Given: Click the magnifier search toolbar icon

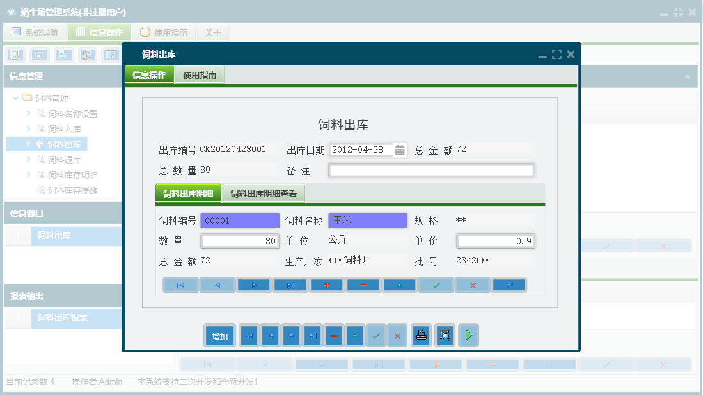Looking at the screenshot, I should [15, 55].
